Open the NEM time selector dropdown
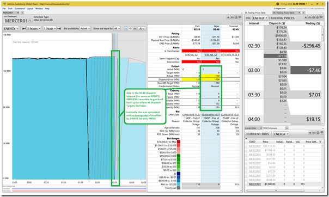This screenshot has width=329, height=197. pyautogui.click(x=294, y=4)
